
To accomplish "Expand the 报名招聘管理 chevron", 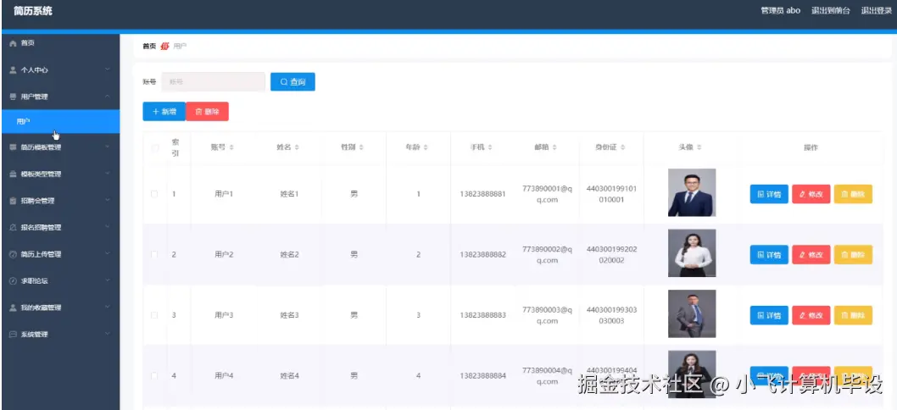I will point(108,228).
